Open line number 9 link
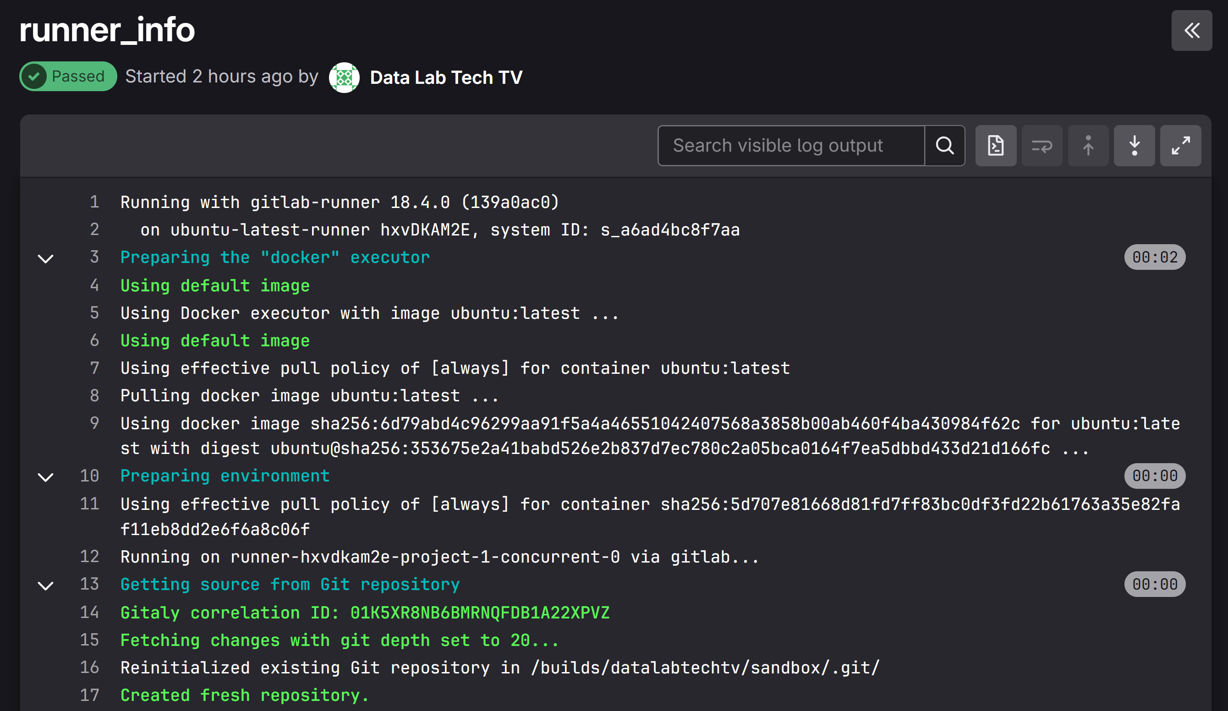Screen dimensions: 1228x711 [94, 422]
